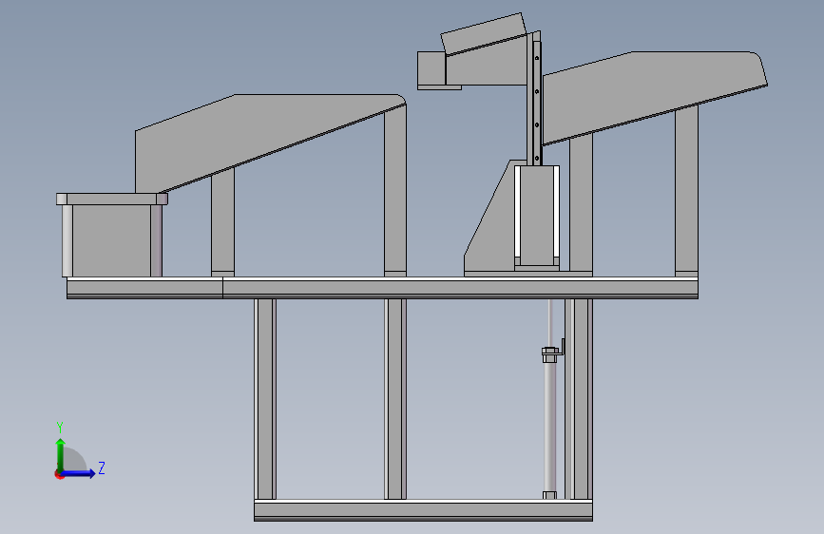Click the blue Z axis arrow of the triad
Image resolution: width=824 pixels, height=534 pixels.
[79, 473]
